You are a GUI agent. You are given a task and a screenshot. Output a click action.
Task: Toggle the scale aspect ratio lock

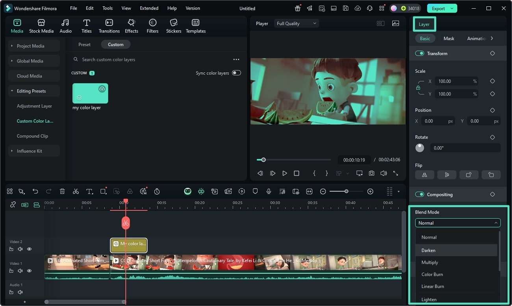[418, 88]
